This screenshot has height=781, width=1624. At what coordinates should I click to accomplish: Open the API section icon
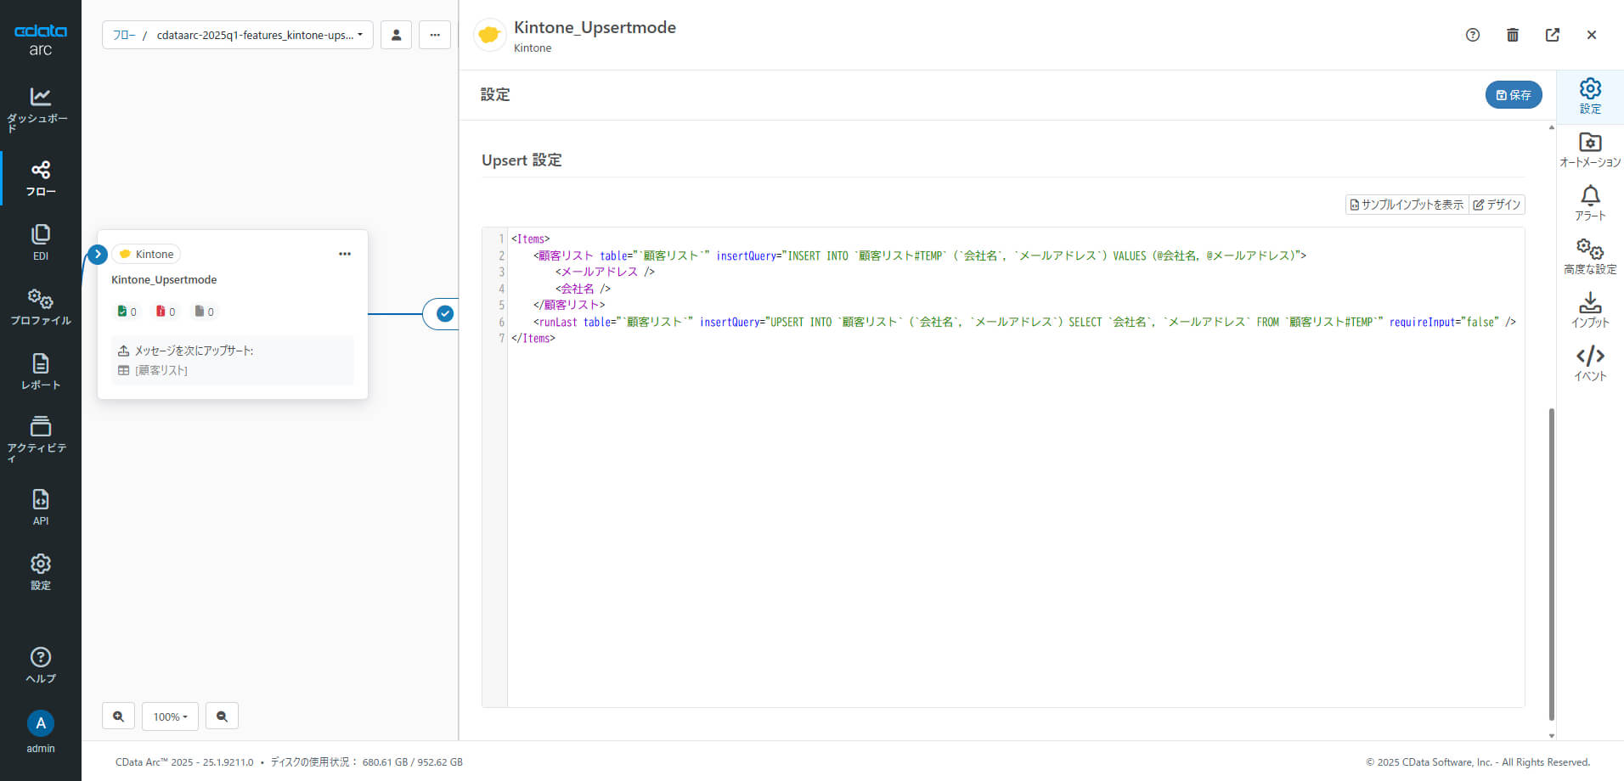(40, 507)
